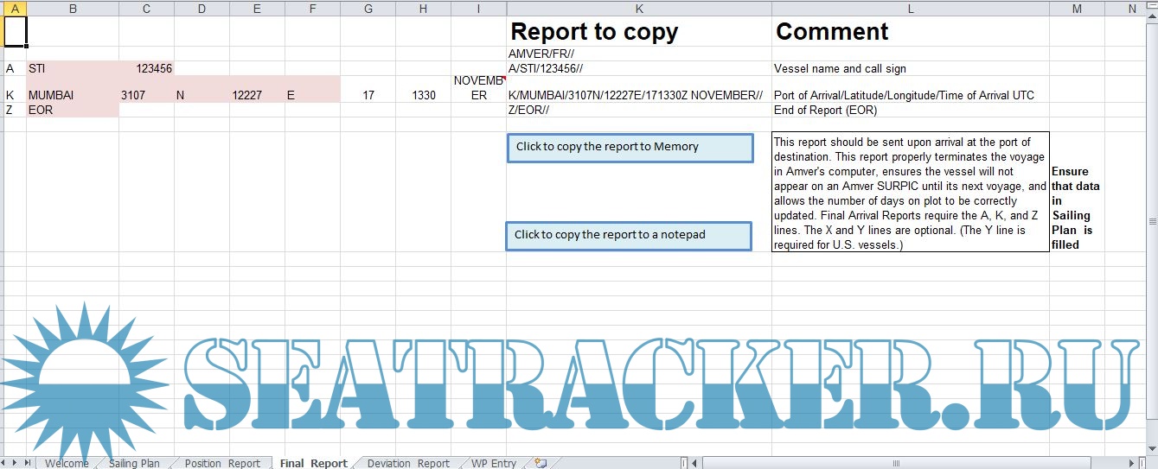The height and width of the screenshot is (469, 1158).
Task: Switch to the Sailing Plan sheet tab
Action: pos(134,463)
